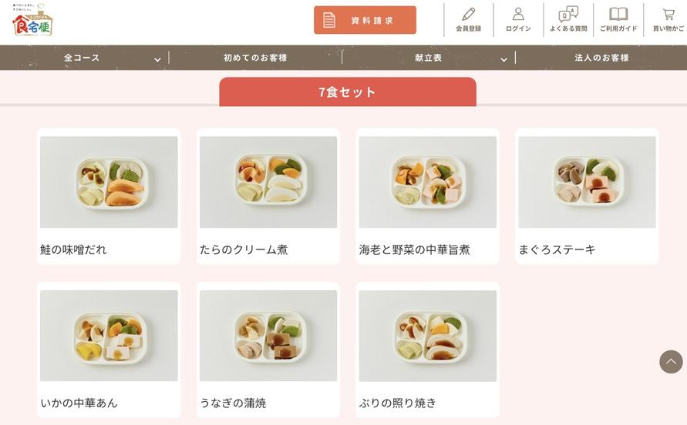The image size is (687, 425).
Task: Expand the 全コース dropdown chevron
Action: click(x=157, y=59)
